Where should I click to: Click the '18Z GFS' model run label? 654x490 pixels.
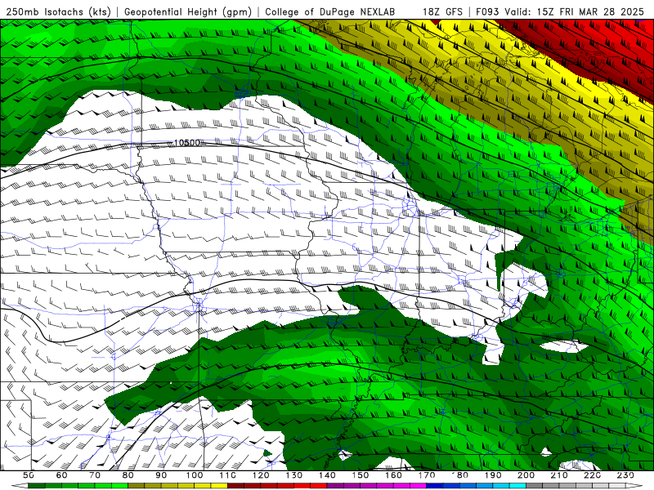[x=442, y=12]
